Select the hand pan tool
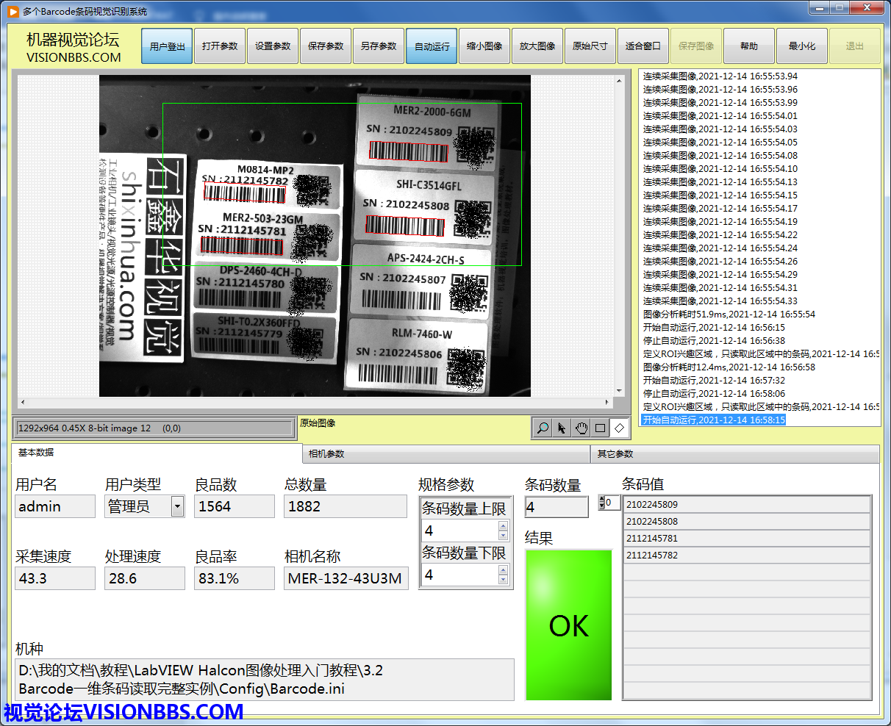Viewport: 891px width, 726px height. [x=581, y=428]
